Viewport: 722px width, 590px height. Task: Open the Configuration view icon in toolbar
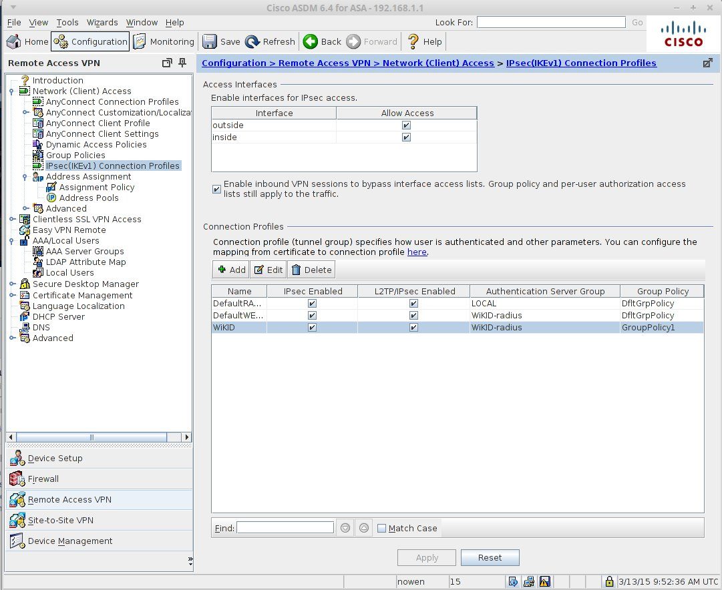point(89,41)
